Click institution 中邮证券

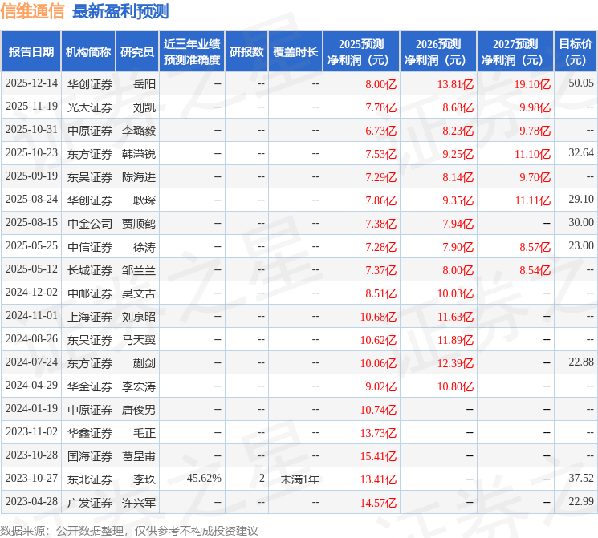[x=90, y=293]
